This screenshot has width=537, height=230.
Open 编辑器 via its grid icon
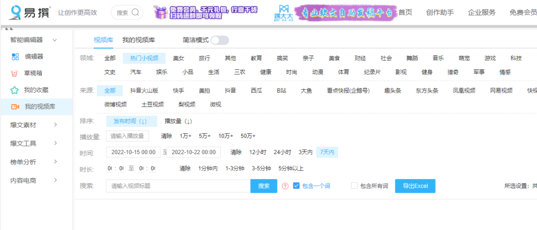click(15, 57)
